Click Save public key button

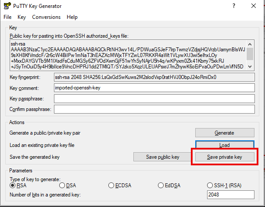[162, 157]
